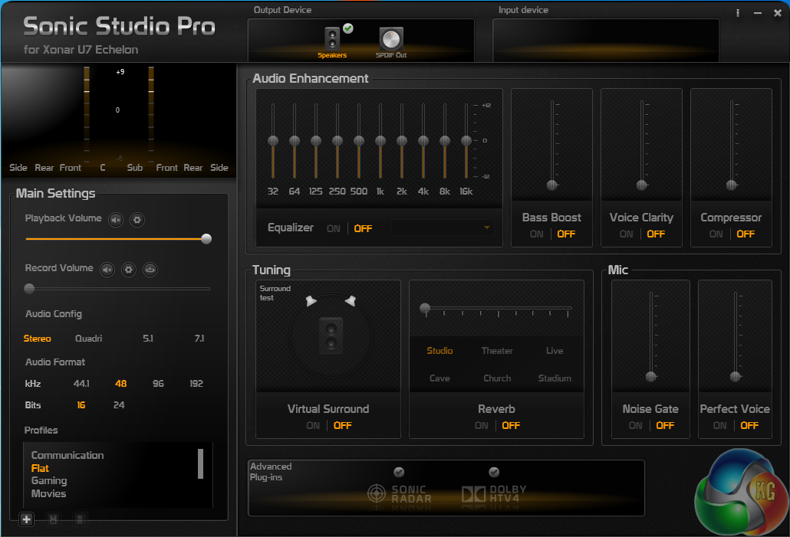The width and height of the screenshot is (790, 537).
Task: Select the Gaming profile
Action: click(49, 481)
